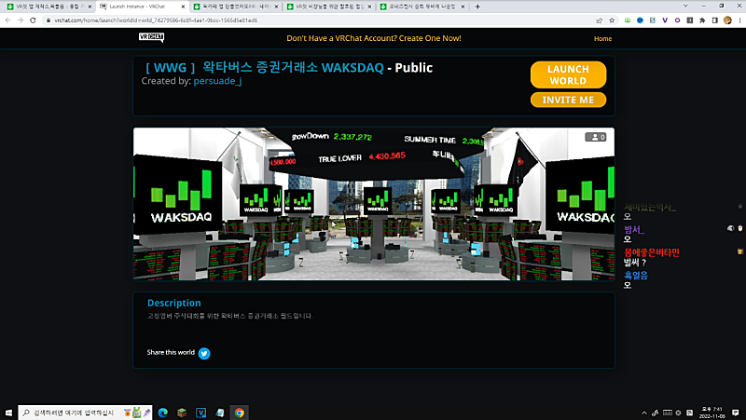This screenshot has width=746, height=420.
Task: Click the Create One Now account banner link
Action: pos(374,38)
